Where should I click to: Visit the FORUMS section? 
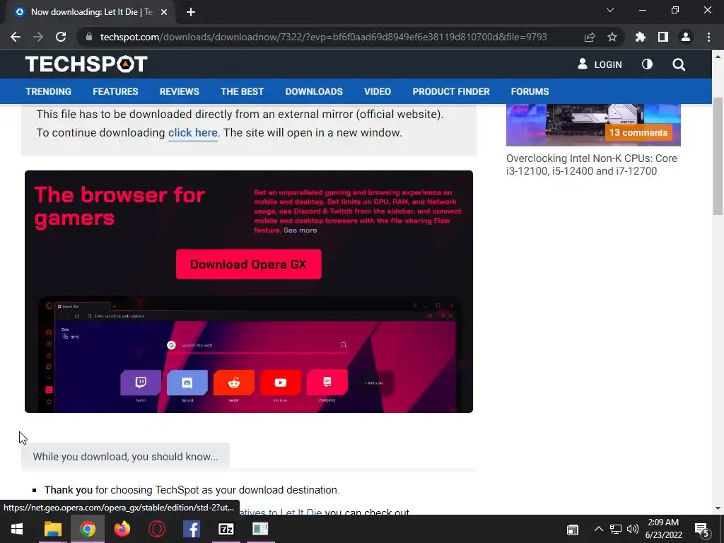pyautogui.click(x=530, y=91)
